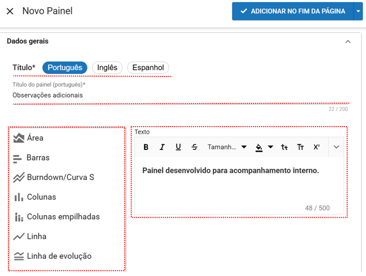Toggle bold formatting in text editor
This screenshot has height=276, width=366.
146,147
